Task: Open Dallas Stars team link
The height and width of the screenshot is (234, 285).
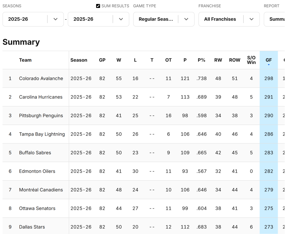Action: pos(32,227)
